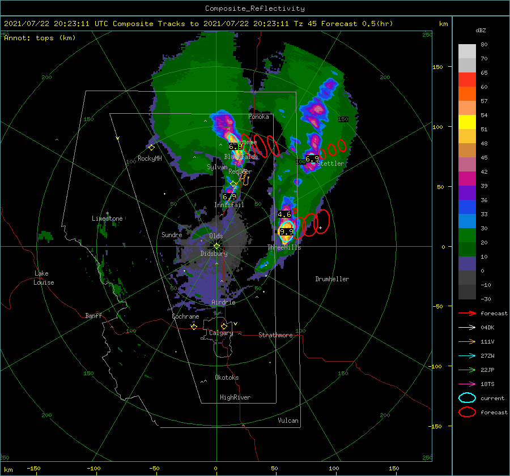Click the Okotoks label
The image size is (510, 476).
(x=227, y=378)
